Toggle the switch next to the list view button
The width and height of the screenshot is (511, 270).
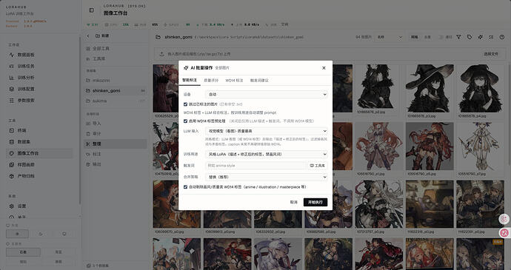click(441, 37)
